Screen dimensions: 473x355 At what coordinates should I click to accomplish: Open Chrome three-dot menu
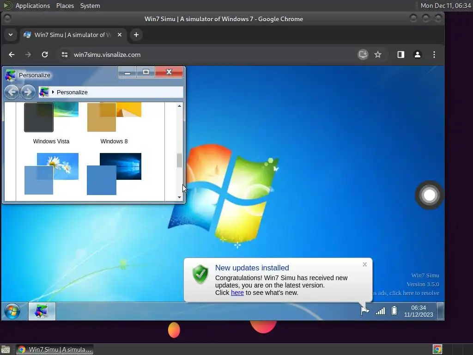pyautogui.click(x=434, y=55)
